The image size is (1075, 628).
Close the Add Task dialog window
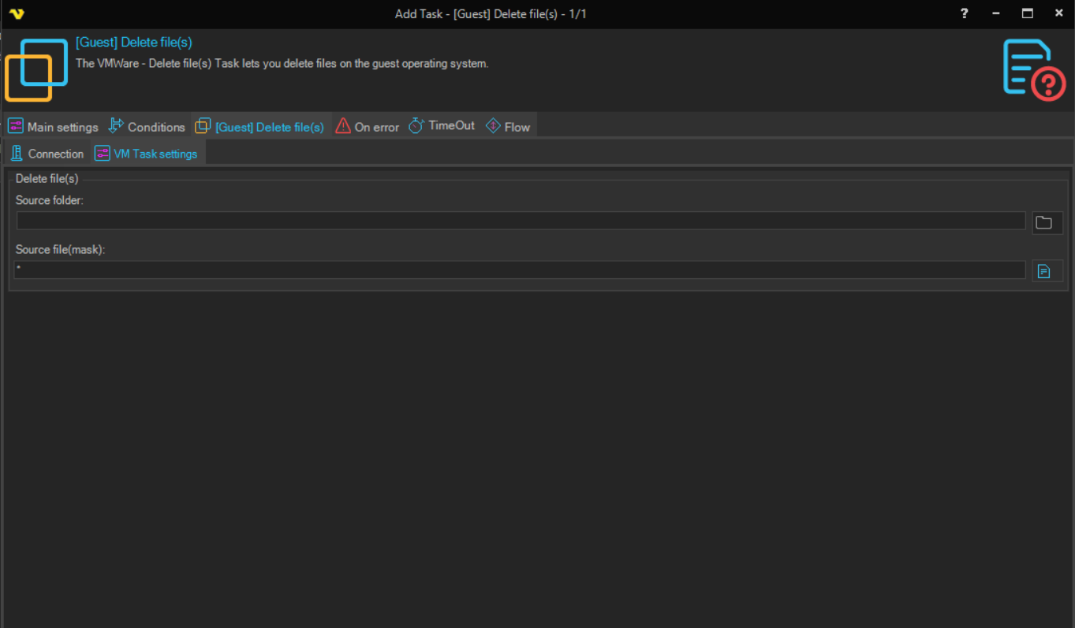coord(1058,13)
